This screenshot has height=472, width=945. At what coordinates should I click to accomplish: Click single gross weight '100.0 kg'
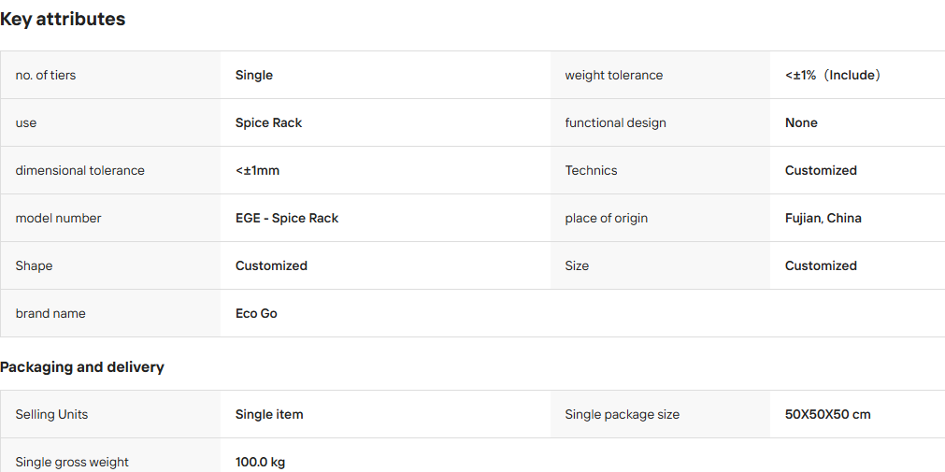click(x=261, y=463)
